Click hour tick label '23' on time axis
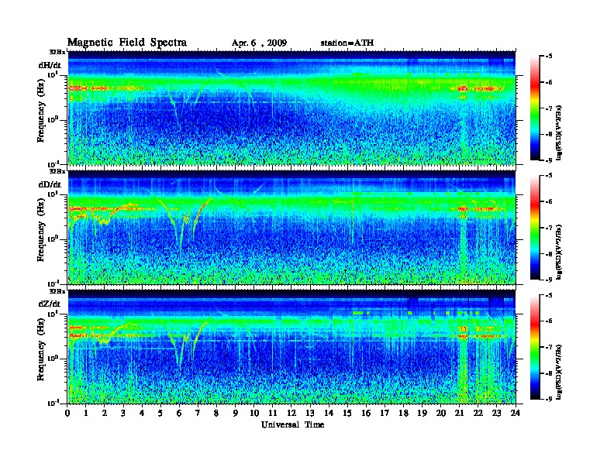The height and width of the screenshot is (474, 614). click(496, 413)
